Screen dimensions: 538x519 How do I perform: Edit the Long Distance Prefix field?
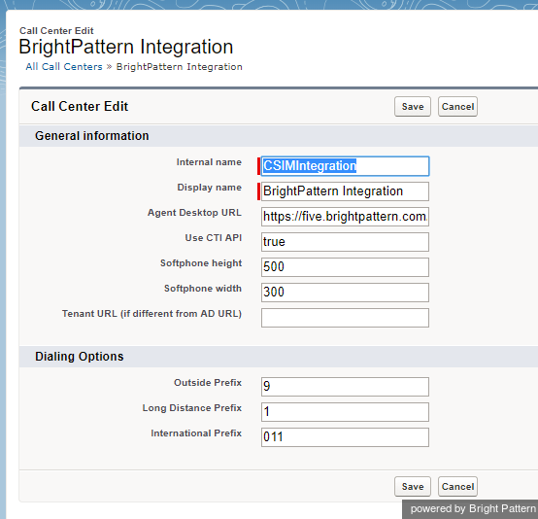[x=345, y=412]
